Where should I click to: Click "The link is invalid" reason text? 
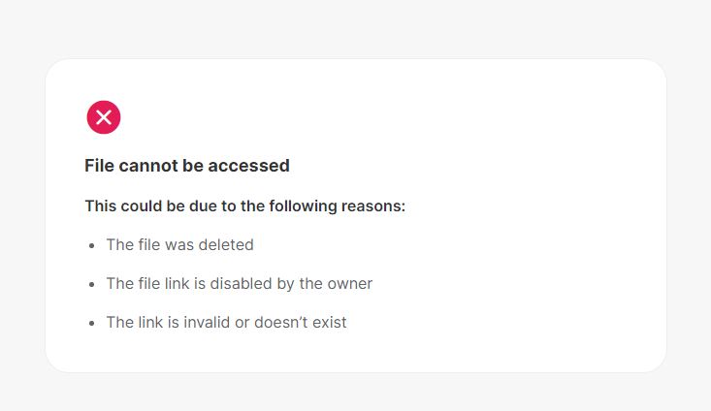pos(226,322)
